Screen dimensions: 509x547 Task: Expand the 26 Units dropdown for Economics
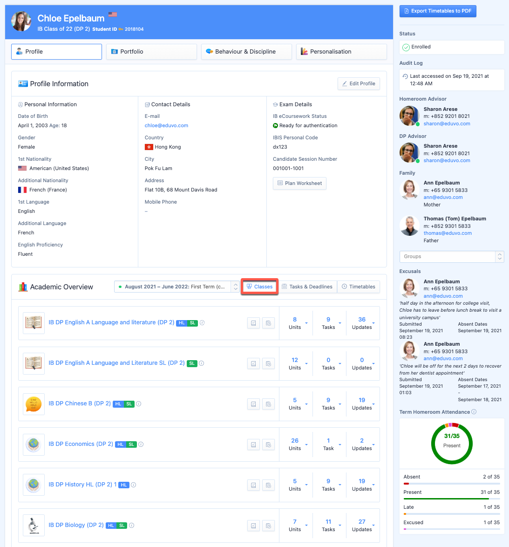(306, 444)
